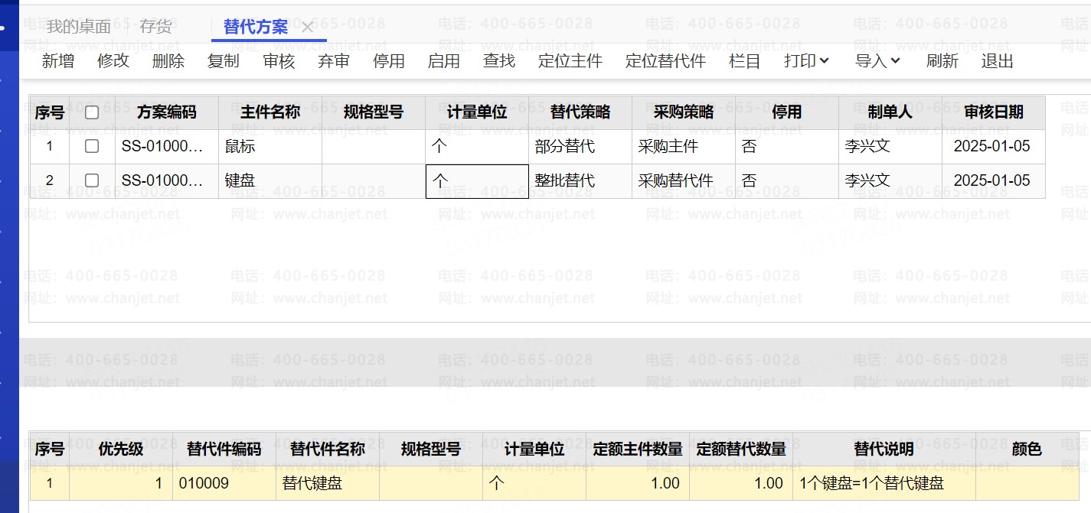Check the box for the 鼠标 row

[x=92, y=146]
